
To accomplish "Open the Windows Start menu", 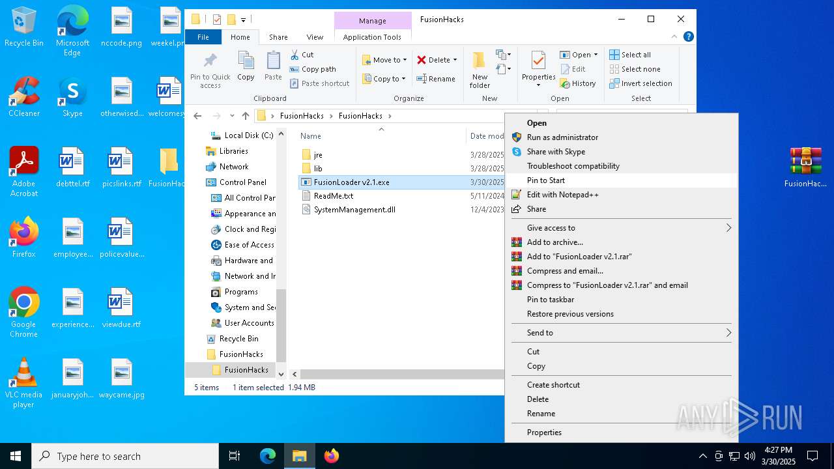I will pyautogui.click(x=16, y=456).
